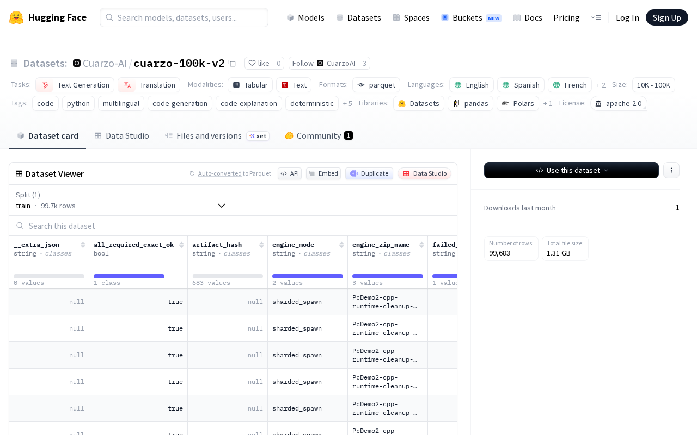Click the Log In link
697x435 pixels.
627,17
